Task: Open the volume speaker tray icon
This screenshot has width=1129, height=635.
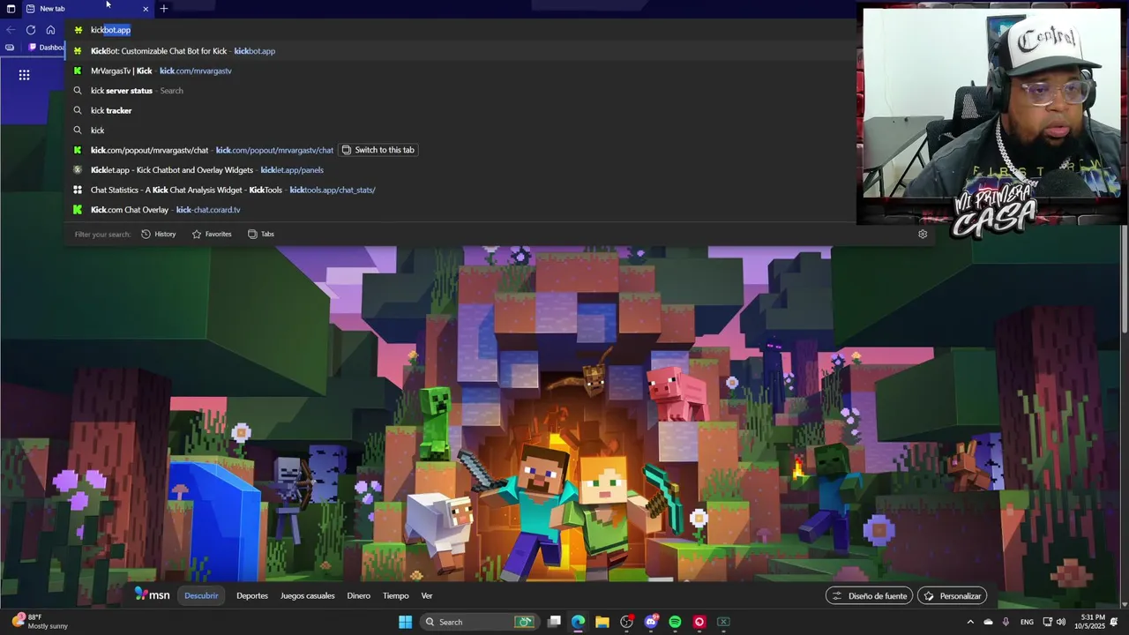Action: [1062, 622]
